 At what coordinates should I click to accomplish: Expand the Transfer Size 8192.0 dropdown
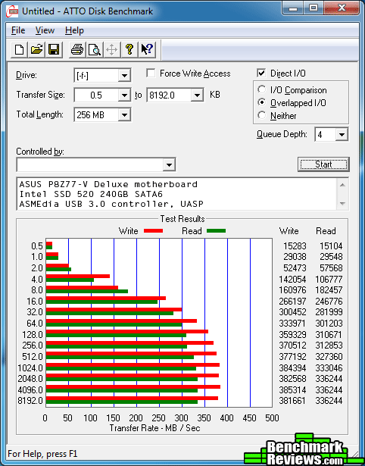click(x=197, y=95)
